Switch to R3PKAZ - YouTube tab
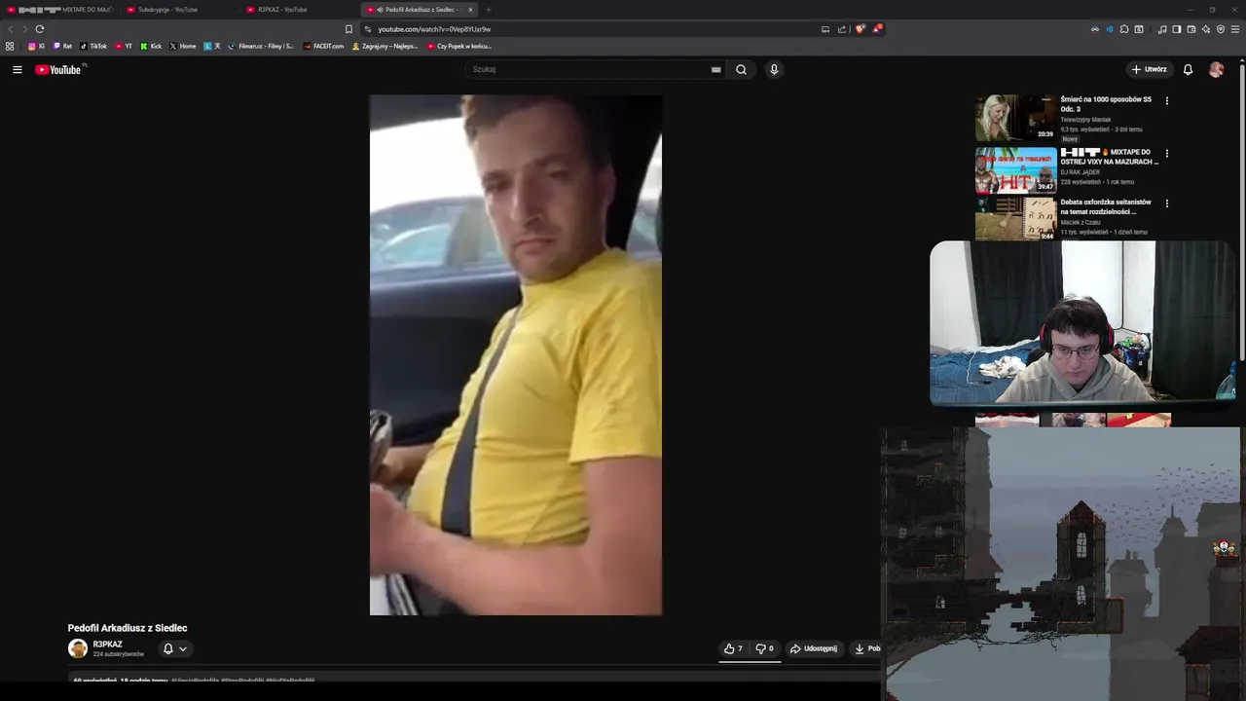Screen dimensions: 1246x701 click(x=297, y=10)
